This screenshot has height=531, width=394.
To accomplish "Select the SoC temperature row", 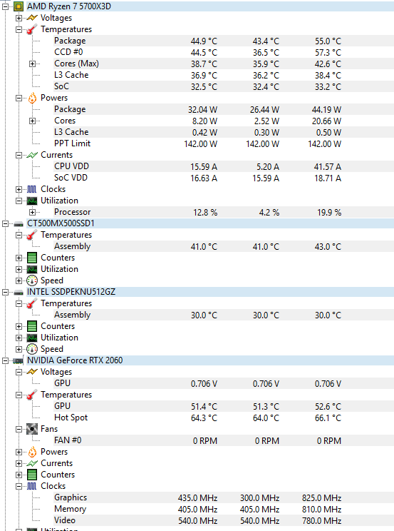I will 223,86.
